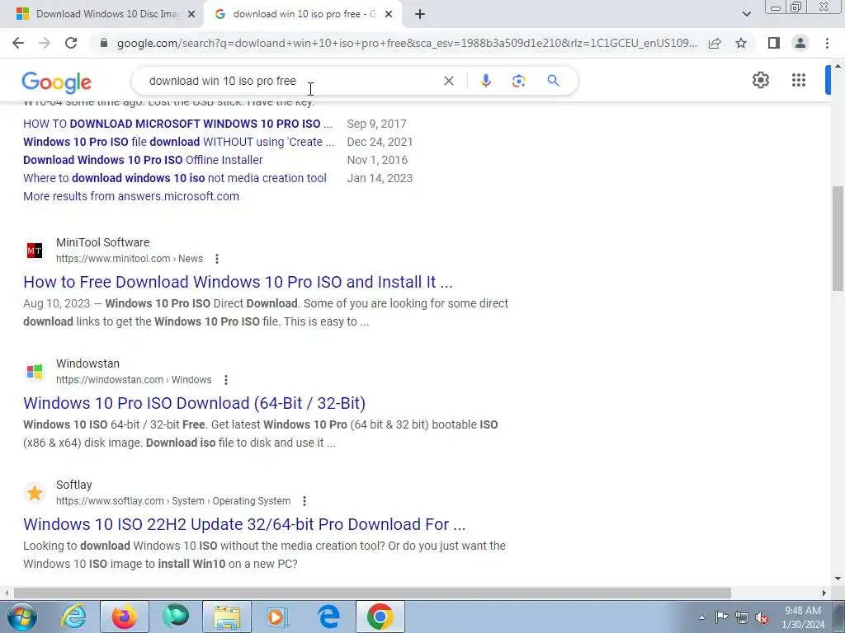This screenshot has width=845, height=633.
Task: Launch Internet Explorer from taskbar
Action: tap(73, 617)
